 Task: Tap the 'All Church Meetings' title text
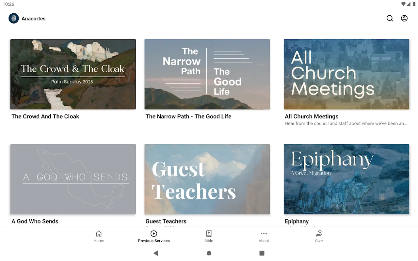pyautogui.click(x=312, y=116)
